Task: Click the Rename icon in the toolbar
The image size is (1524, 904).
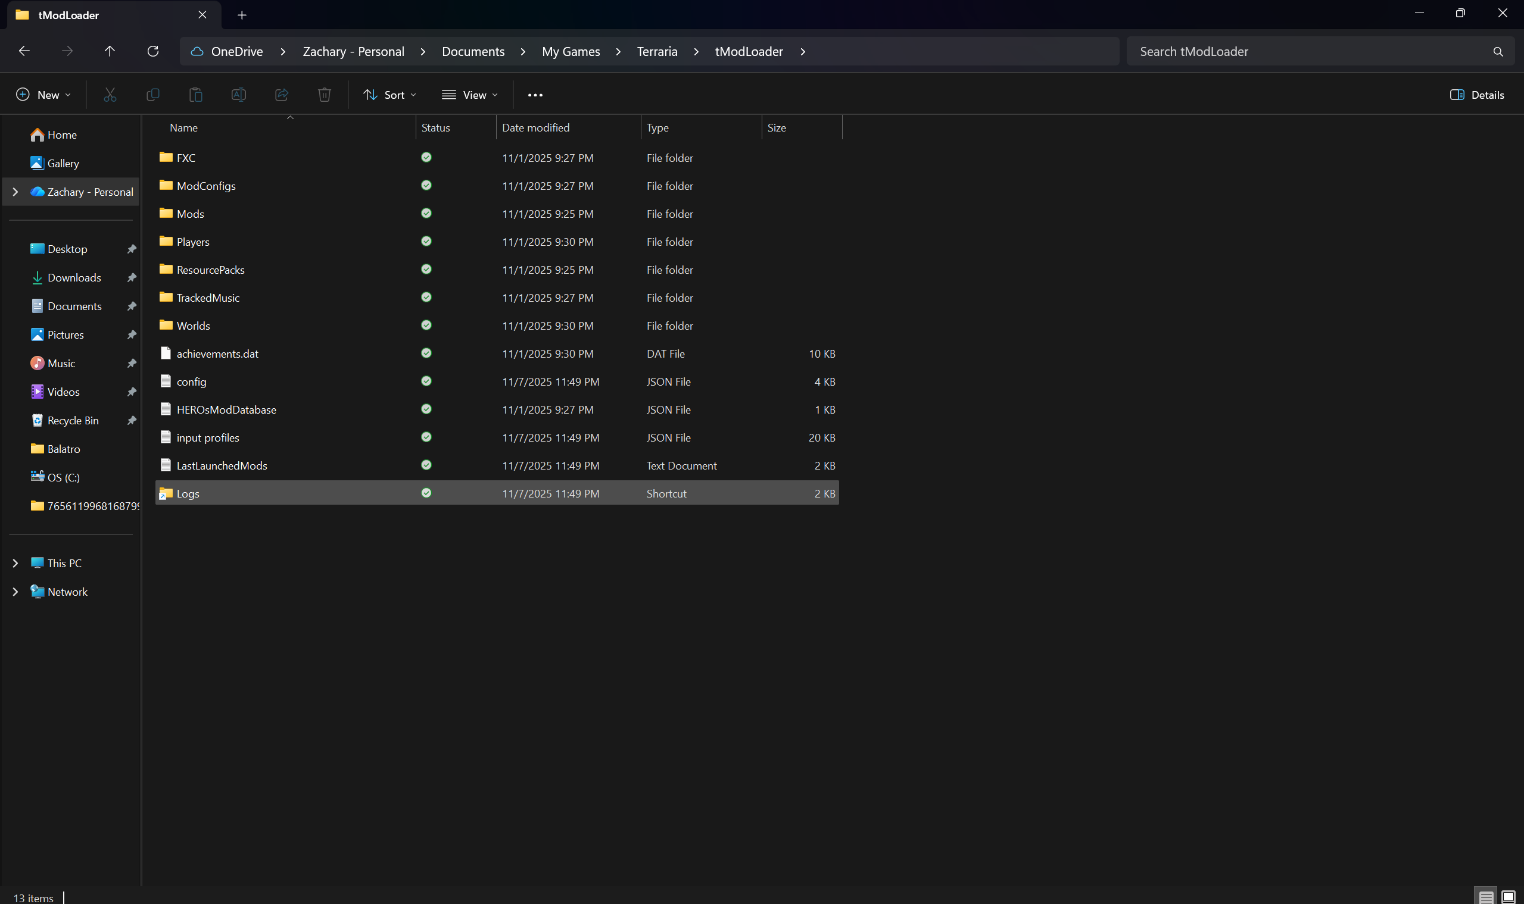Action: pos(238,95)
